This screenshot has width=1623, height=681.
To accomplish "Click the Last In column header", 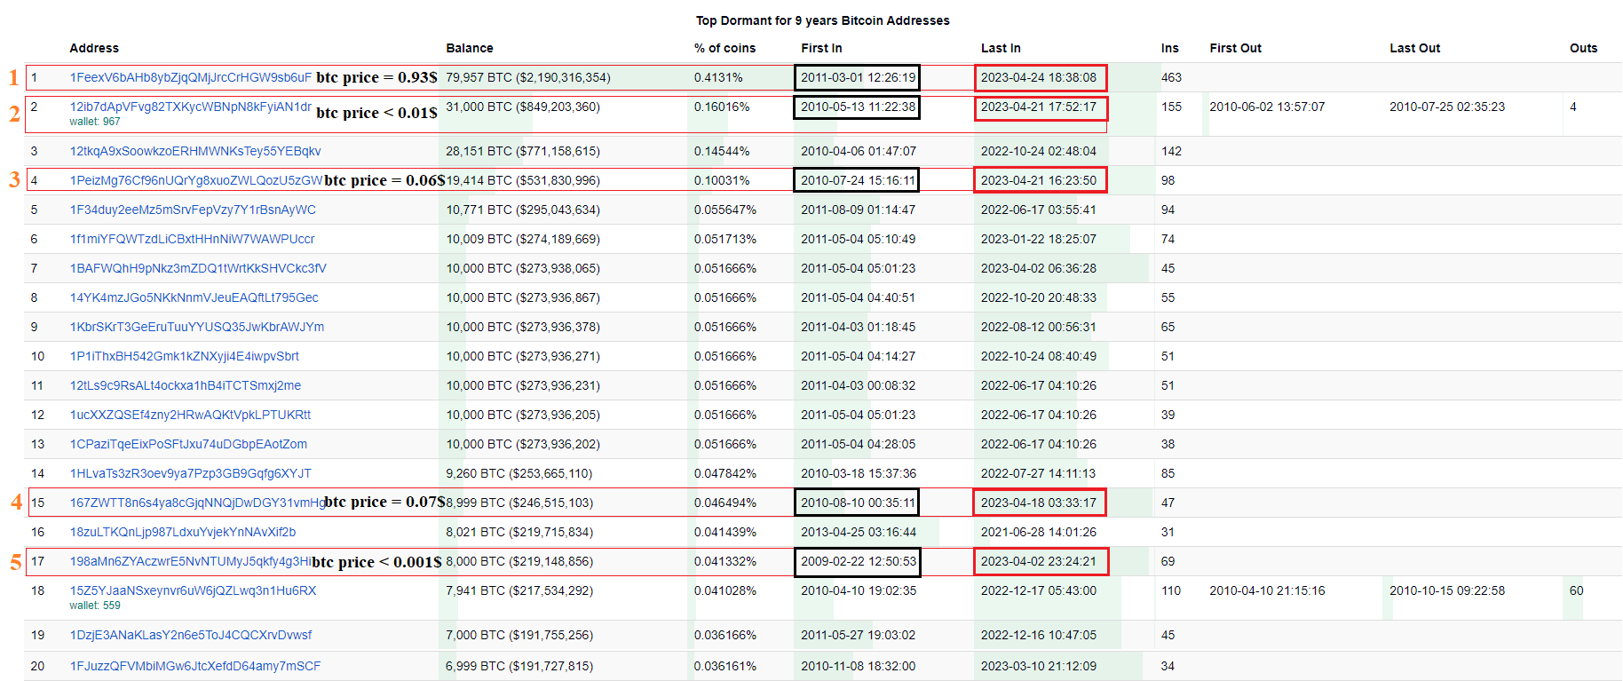I will [1001, 48].
